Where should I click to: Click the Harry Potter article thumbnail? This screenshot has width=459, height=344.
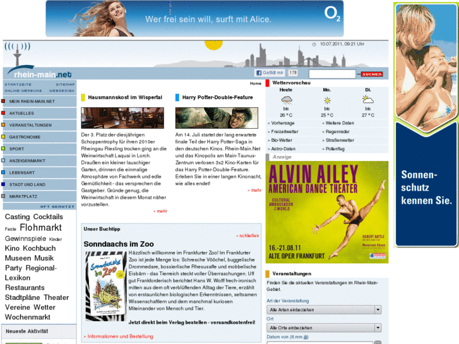click(217, 118)
